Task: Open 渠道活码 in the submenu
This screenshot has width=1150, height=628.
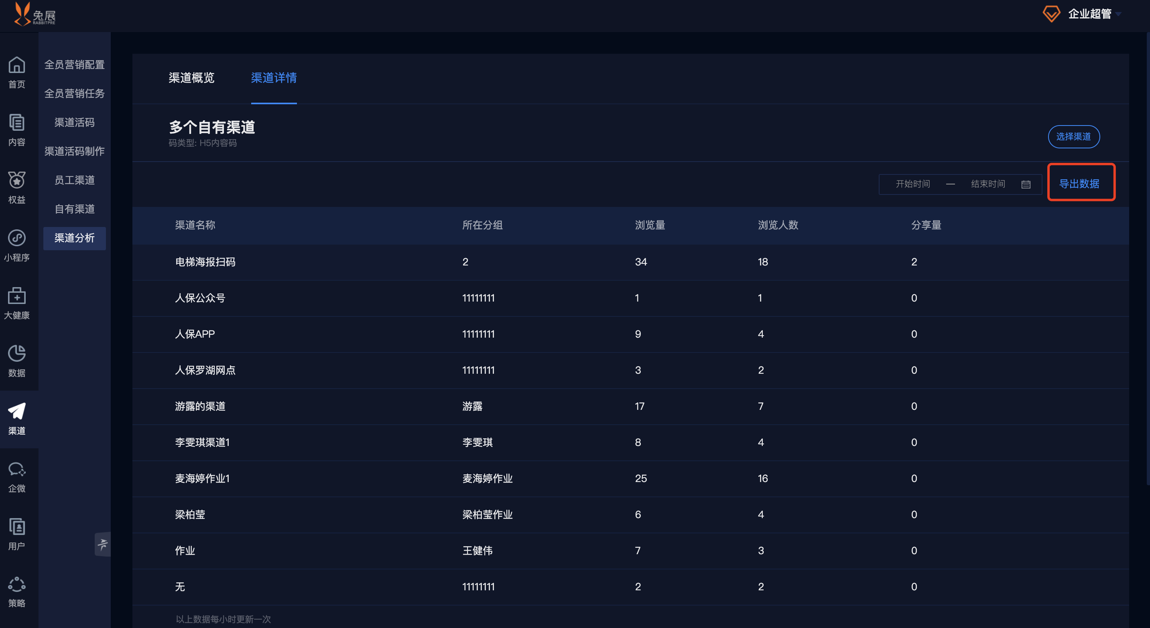Action: 75,123
